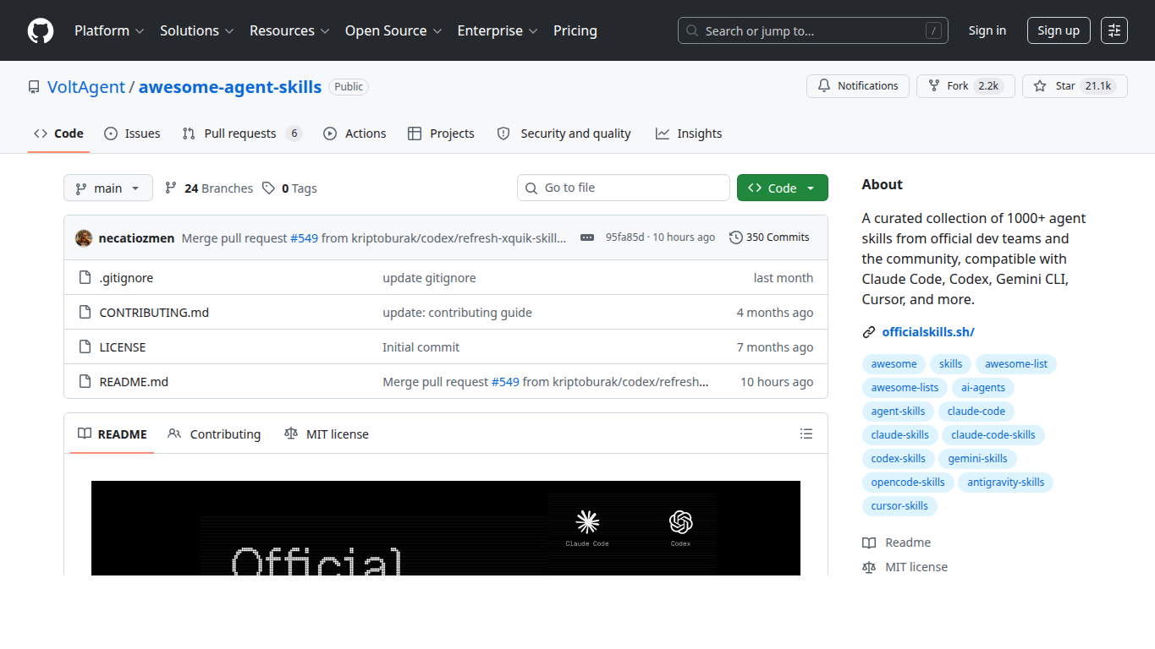Select the cursor-skills topic tag
The width and height of the screenshot is (1155, 649).
coord(899,506)
